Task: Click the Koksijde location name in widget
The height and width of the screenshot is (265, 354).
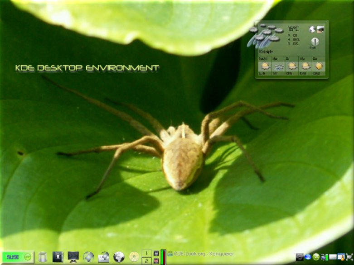Action: [266, 52]
